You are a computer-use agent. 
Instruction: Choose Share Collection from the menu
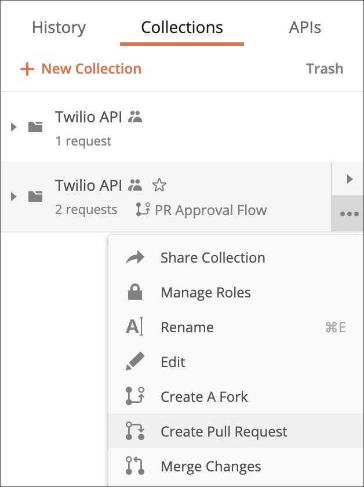(x=236, y=258)
